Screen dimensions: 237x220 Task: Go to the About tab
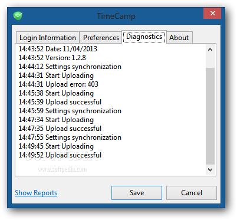(179, 37)
